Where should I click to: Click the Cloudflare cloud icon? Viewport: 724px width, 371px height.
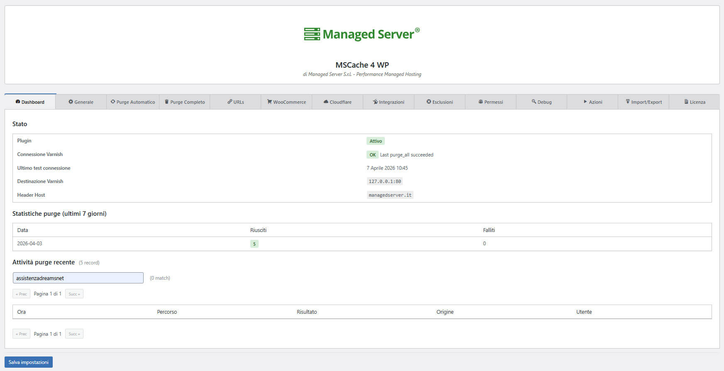pos(326,102)
